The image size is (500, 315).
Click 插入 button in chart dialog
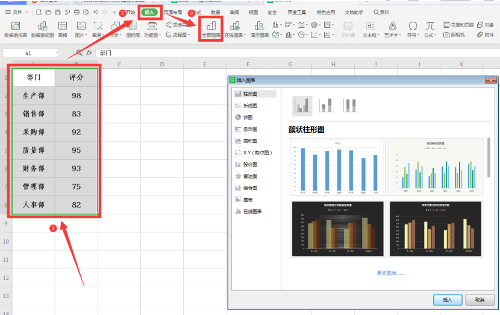(x=448, y=300)
